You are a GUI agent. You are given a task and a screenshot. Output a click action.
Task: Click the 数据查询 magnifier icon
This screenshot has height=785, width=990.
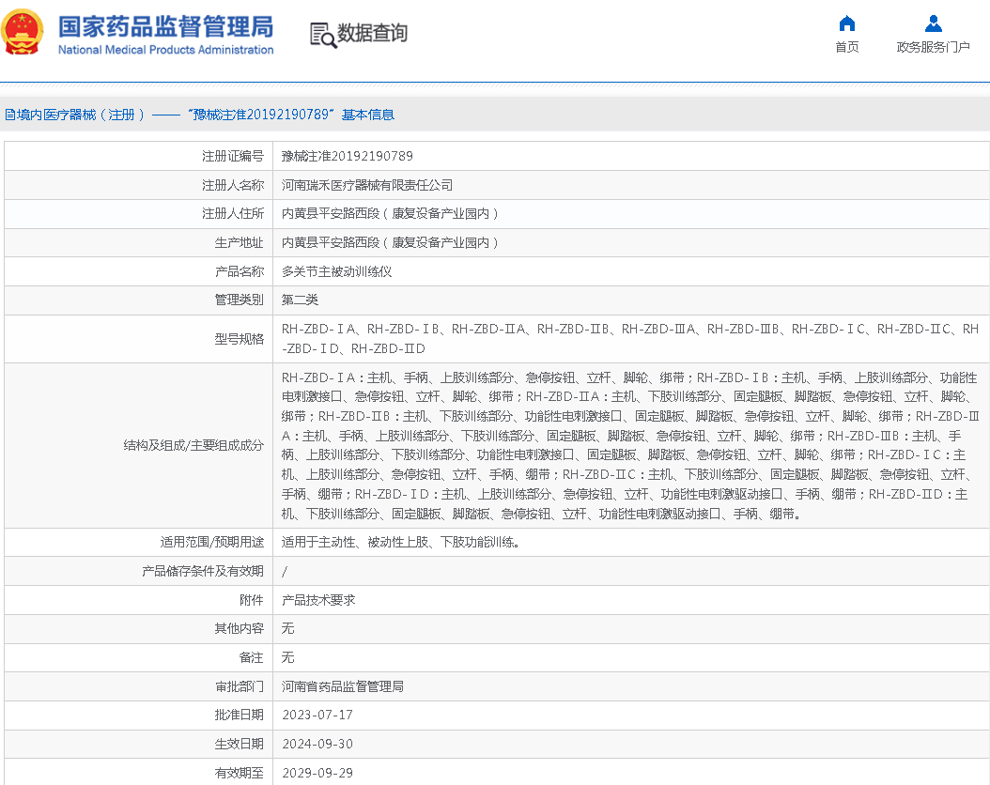(x=322, y=34)
